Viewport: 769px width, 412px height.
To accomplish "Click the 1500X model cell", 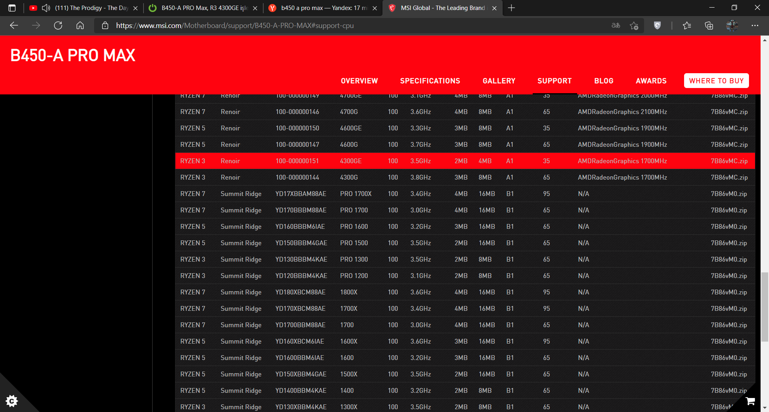I will tap(349, 374).
